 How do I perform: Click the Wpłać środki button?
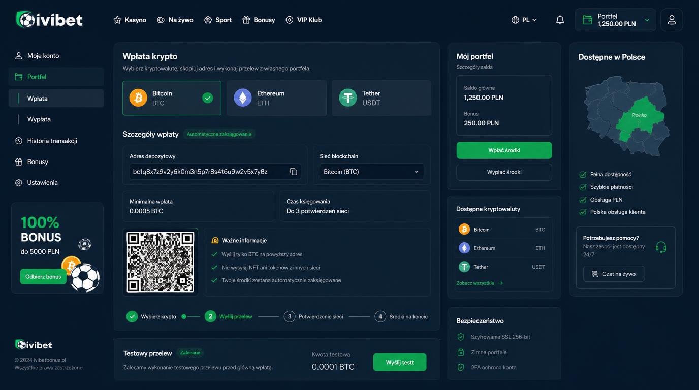tap(504, 150)
